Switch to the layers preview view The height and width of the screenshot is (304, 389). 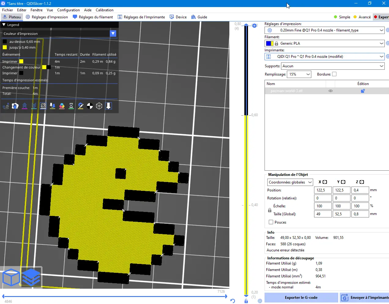point(31,277)
